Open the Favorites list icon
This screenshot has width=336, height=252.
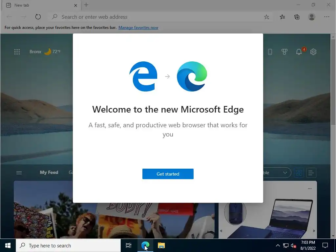coord(282,17)
